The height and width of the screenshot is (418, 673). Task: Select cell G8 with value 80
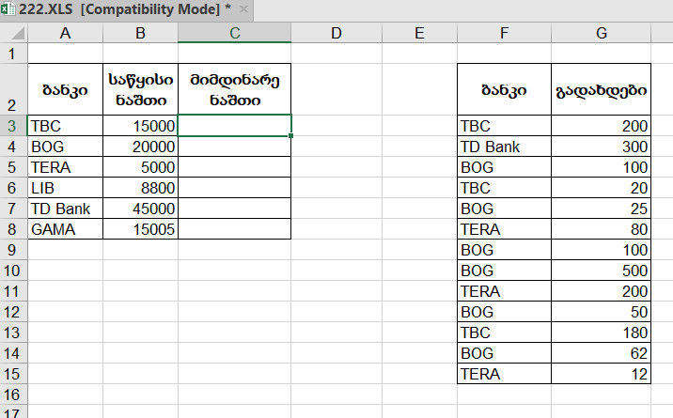click(x=602, y=229)
